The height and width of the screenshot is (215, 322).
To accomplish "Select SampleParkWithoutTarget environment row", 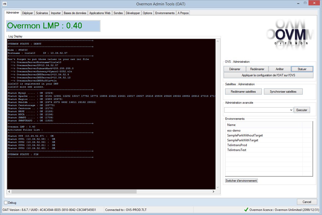I will click(x=269, y=135).
